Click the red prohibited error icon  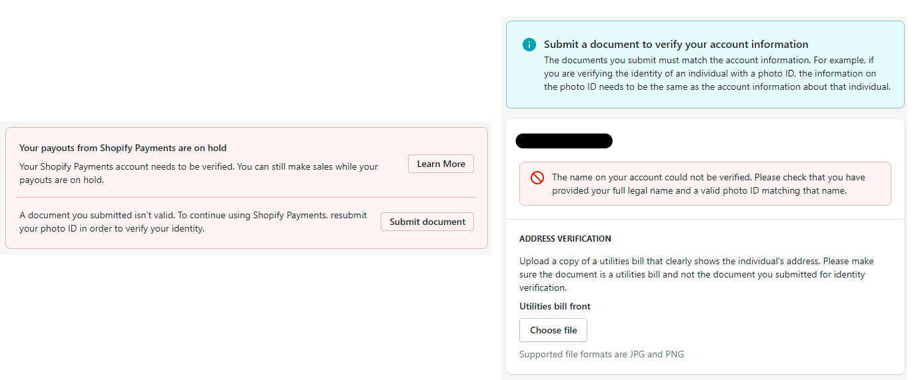(x=537, y=178)
